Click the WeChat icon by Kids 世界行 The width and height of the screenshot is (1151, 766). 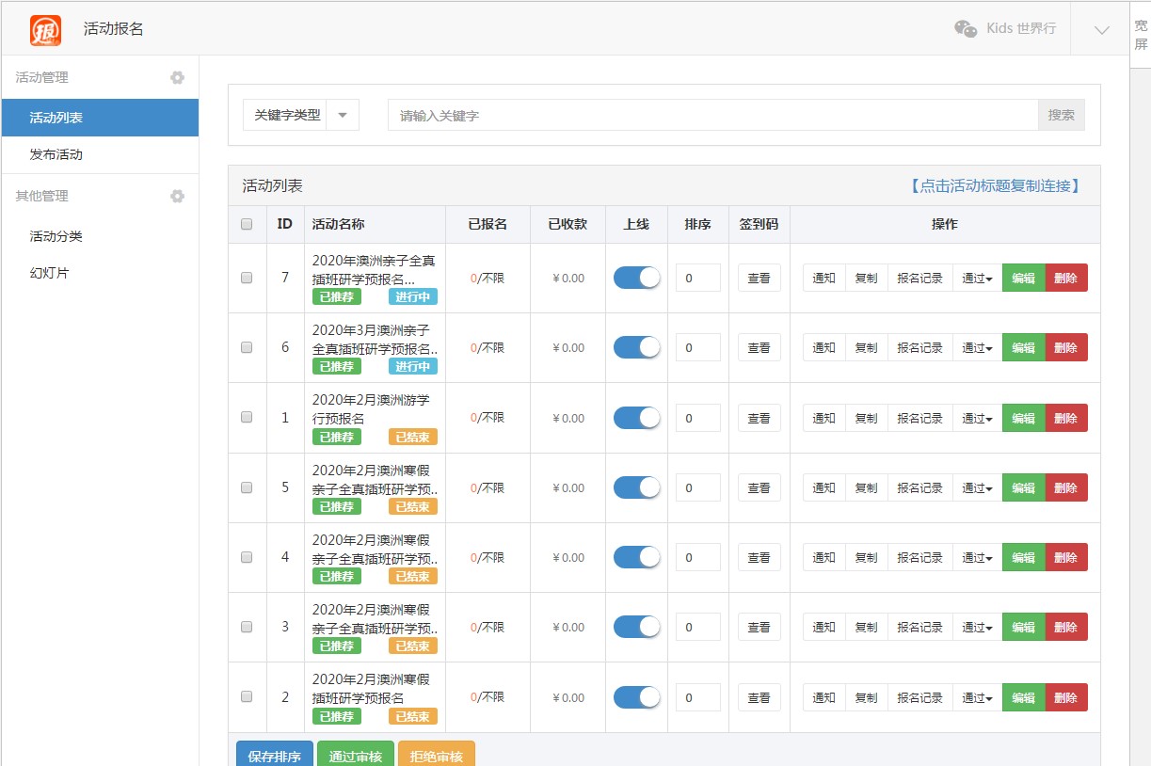pos(966,29)
